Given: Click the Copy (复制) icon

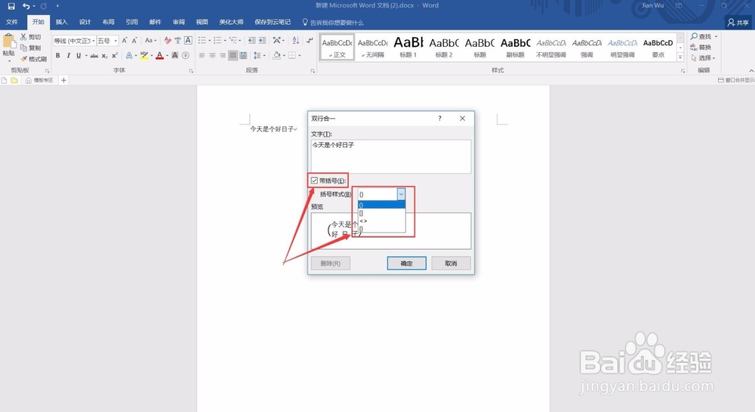Looking at the screenshot, I should (x=23, y=48).
